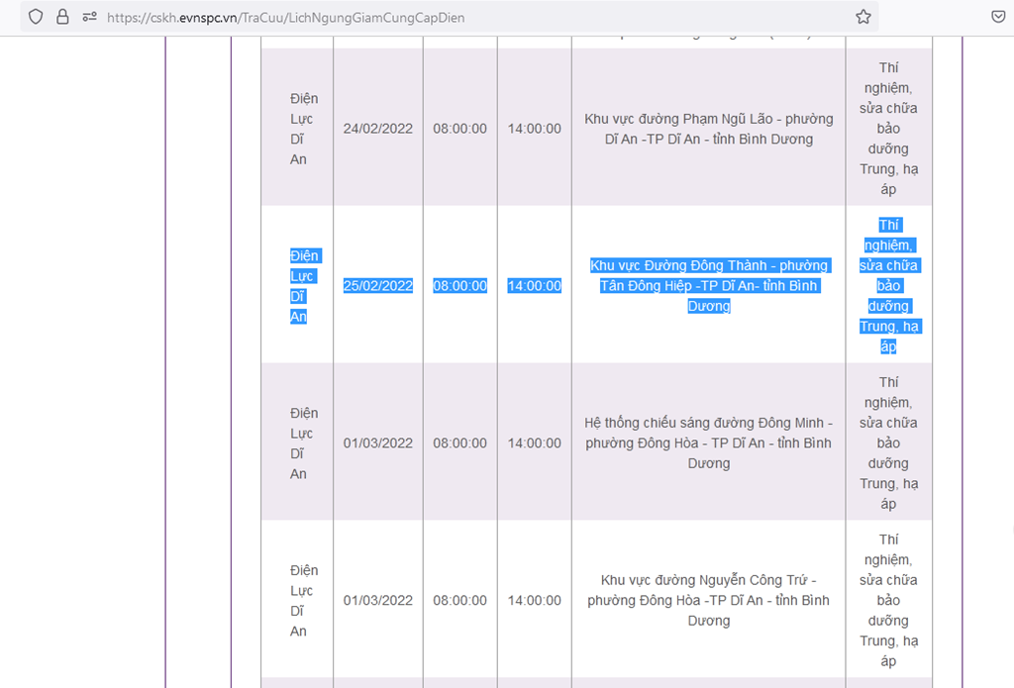Open the site permissions icon
Viewport: 1014px width, 688px height.
point(89,17)
